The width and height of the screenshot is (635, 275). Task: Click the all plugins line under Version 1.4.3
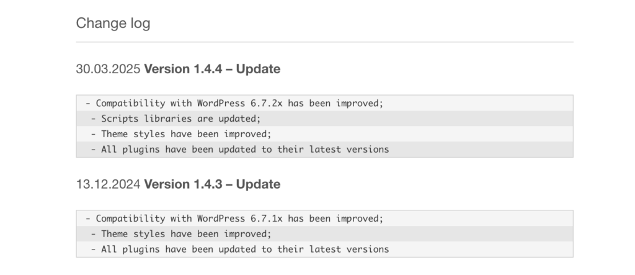point(239,249)
